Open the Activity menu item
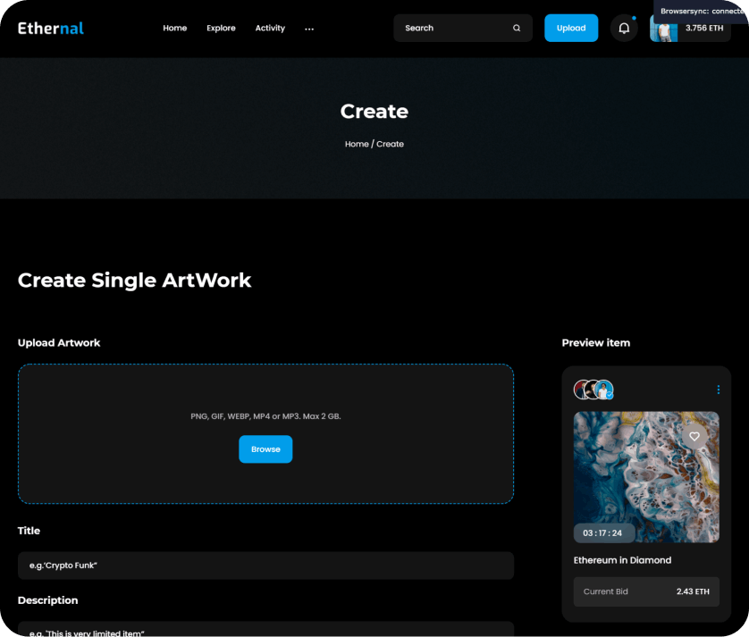749x637 pixels. click(x=270, y=29)
